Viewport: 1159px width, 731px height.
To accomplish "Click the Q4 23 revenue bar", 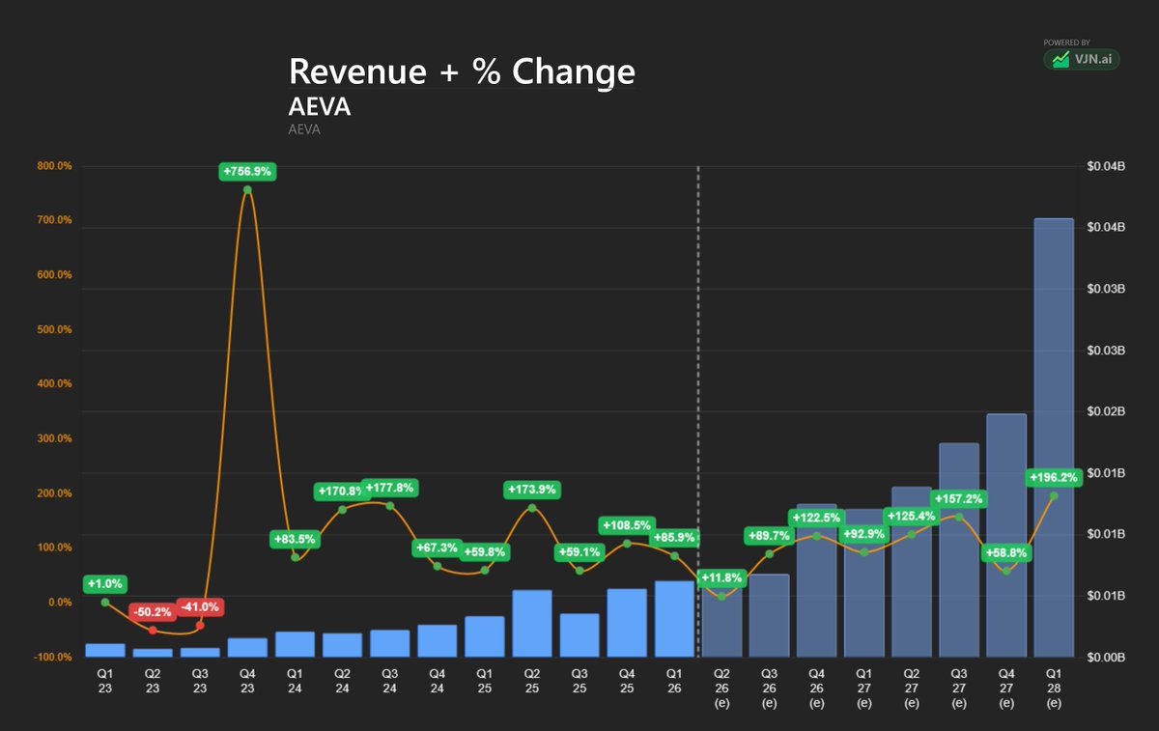I will (x=247, y=647).
